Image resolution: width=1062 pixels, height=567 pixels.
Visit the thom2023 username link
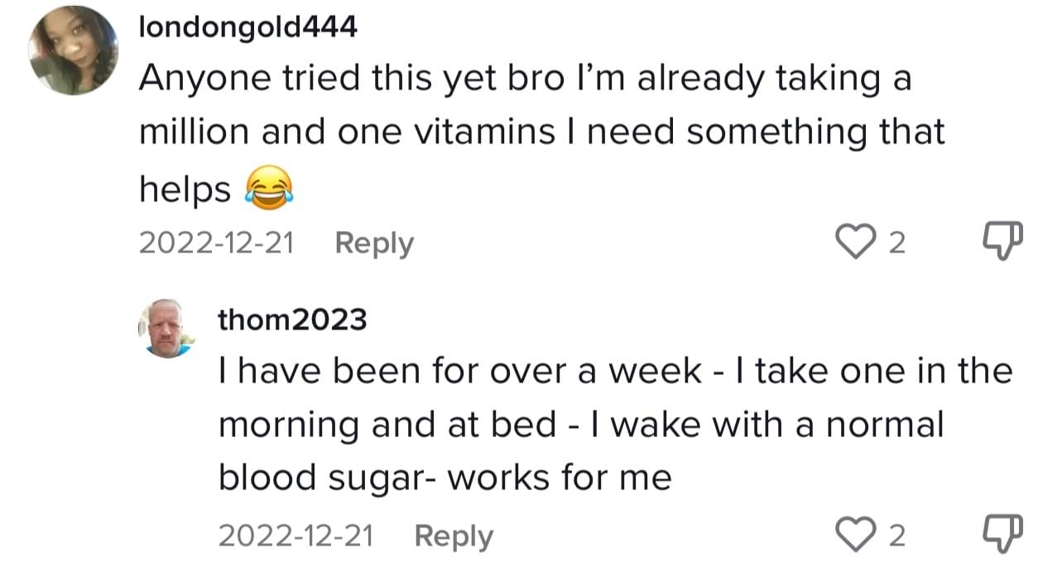(291, 320)
